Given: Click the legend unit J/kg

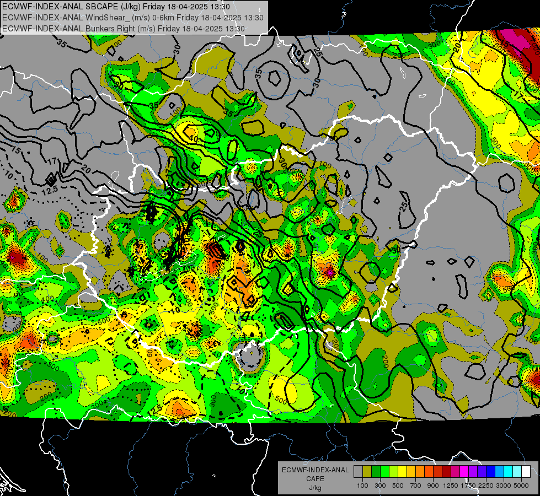Looking at the screenshot, I should [x=315, y=488].
